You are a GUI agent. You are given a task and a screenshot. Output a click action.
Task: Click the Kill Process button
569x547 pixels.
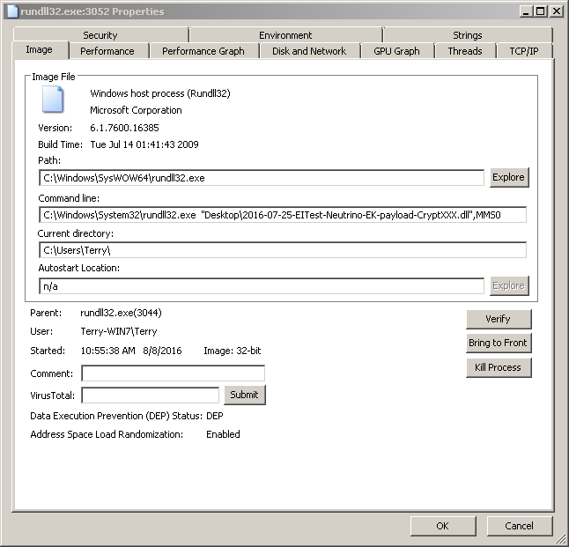(x=499, y=367)
